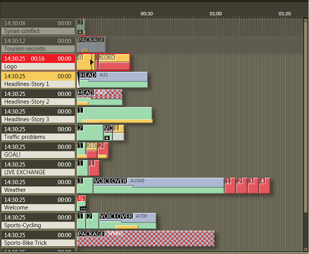Click the 01:00 mark on time ruler
The width and height of the screenshot is (309, 254).
[x=216, y=13]
